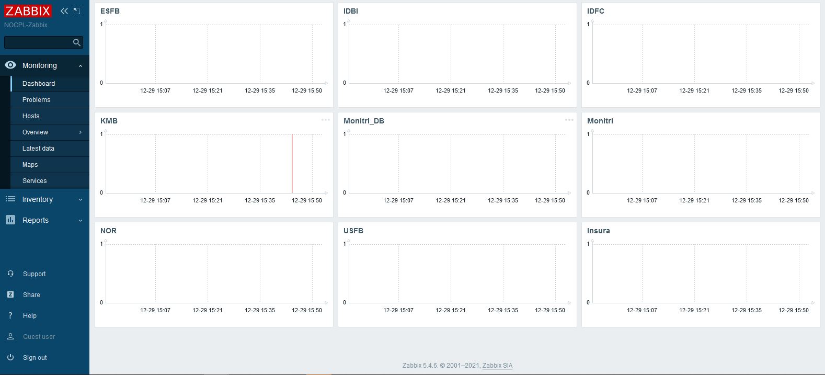Click the Monitri_DB widget title
Viewport: 825px width, 375px height.
pyautogui.click(x=364, y=121)
